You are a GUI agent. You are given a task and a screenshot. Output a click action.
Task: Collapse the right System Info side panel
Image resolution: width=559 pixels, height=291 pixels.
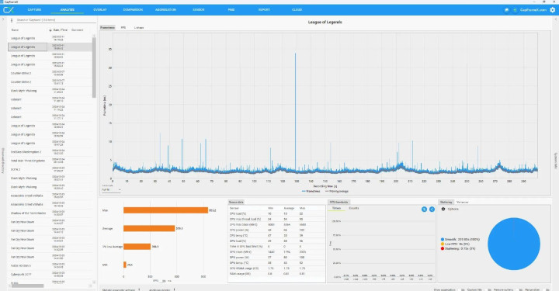[x=555, y=19]
